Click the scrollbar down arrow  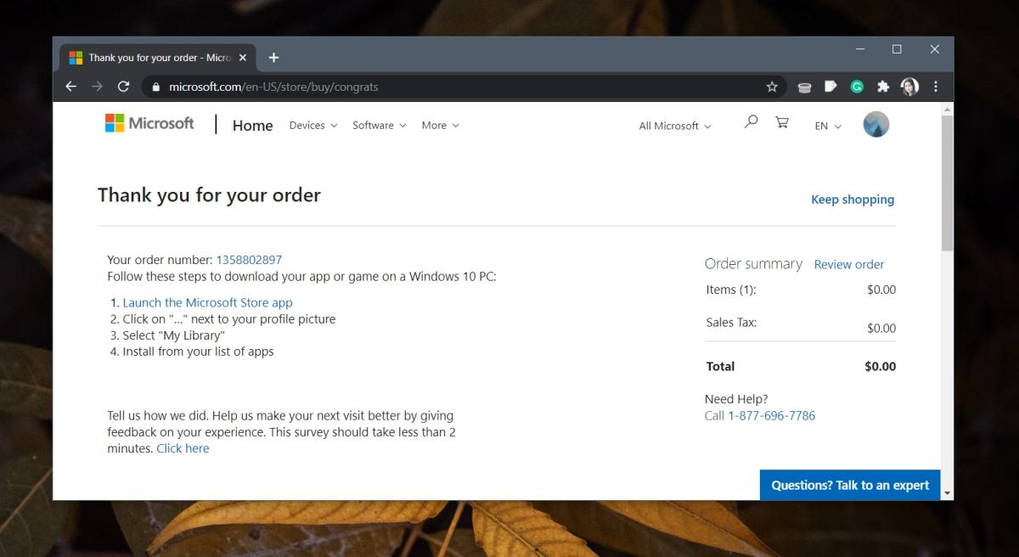947,492
